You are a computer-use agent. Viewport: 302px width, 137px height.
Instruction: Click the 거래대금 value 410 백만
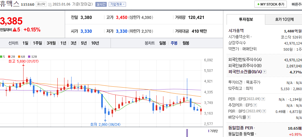click(199, 31)
